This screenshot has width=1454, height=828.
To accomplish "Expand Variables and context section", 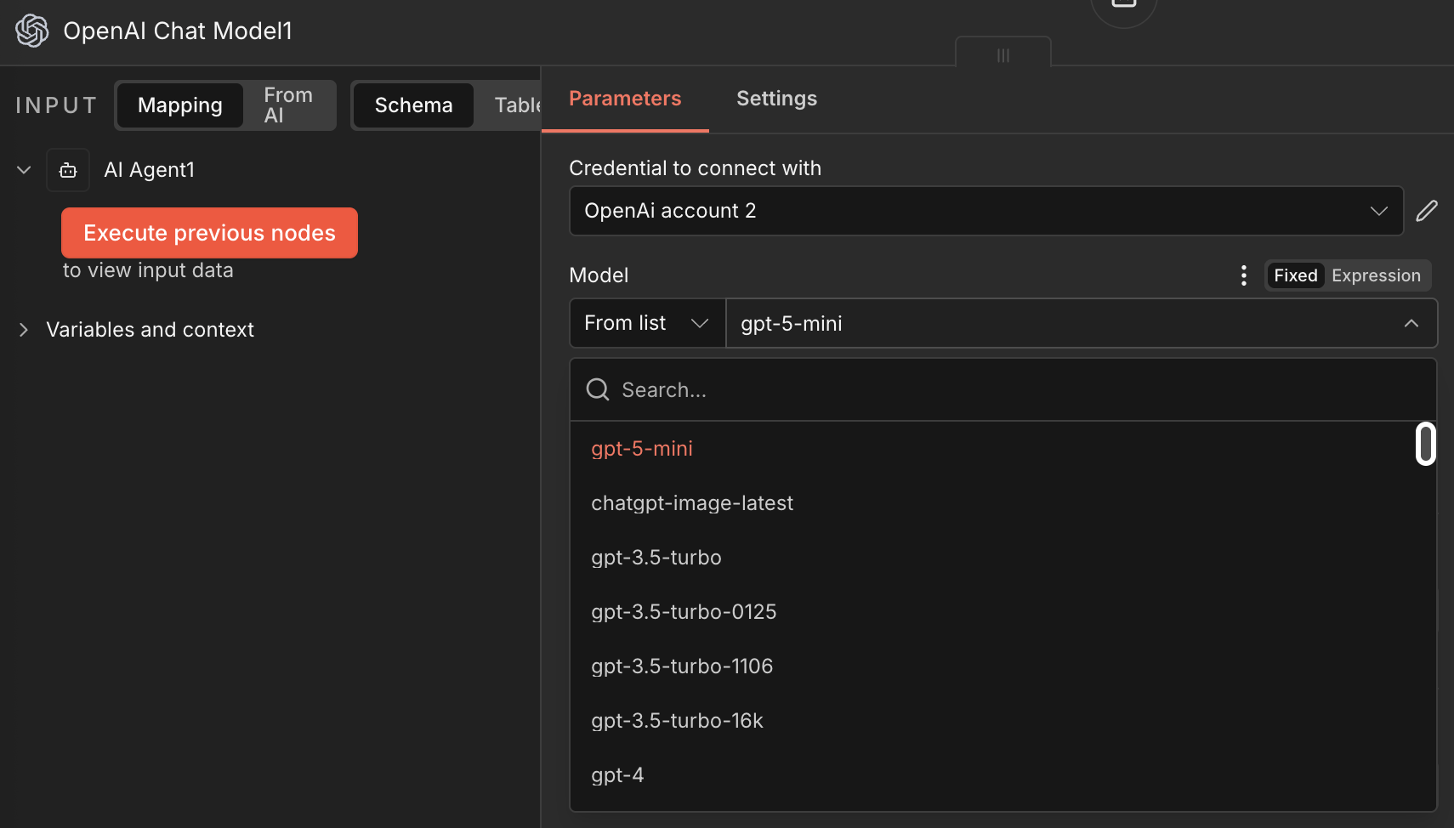I will pyautogui.click(x=24, y=330).
